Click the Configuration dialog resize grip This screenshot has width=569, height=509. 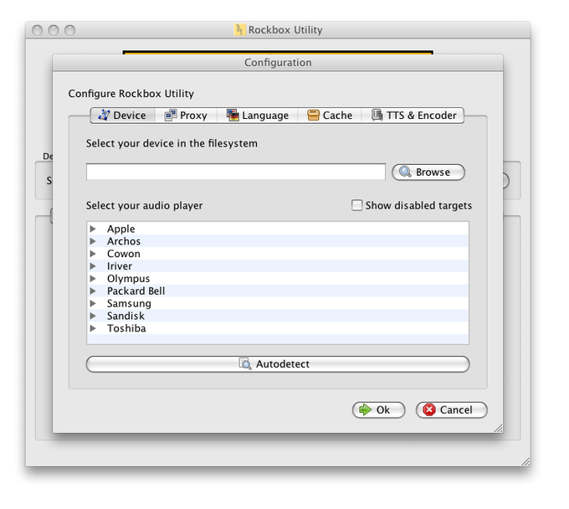click(x=498, y=428)
